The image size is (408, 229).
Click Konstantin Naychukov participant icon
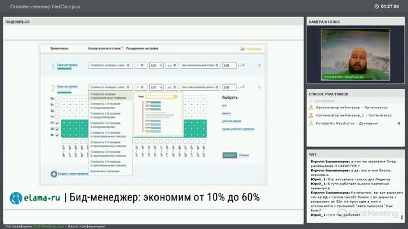click(x=311, y=123)
